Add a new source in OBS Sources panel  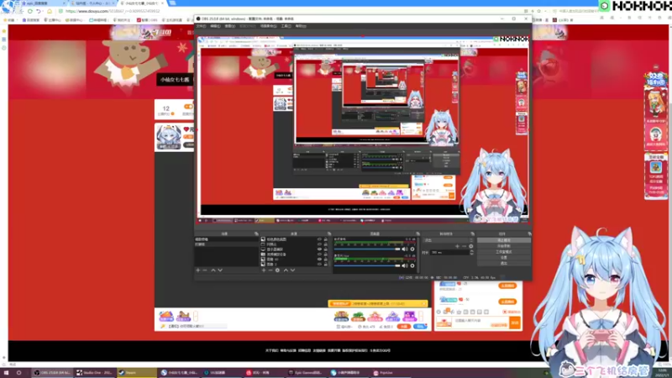(264, 270)
